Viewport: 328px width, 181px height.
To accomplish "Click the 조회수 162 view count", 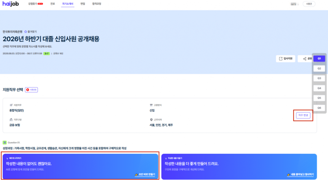I will [58, 53].
